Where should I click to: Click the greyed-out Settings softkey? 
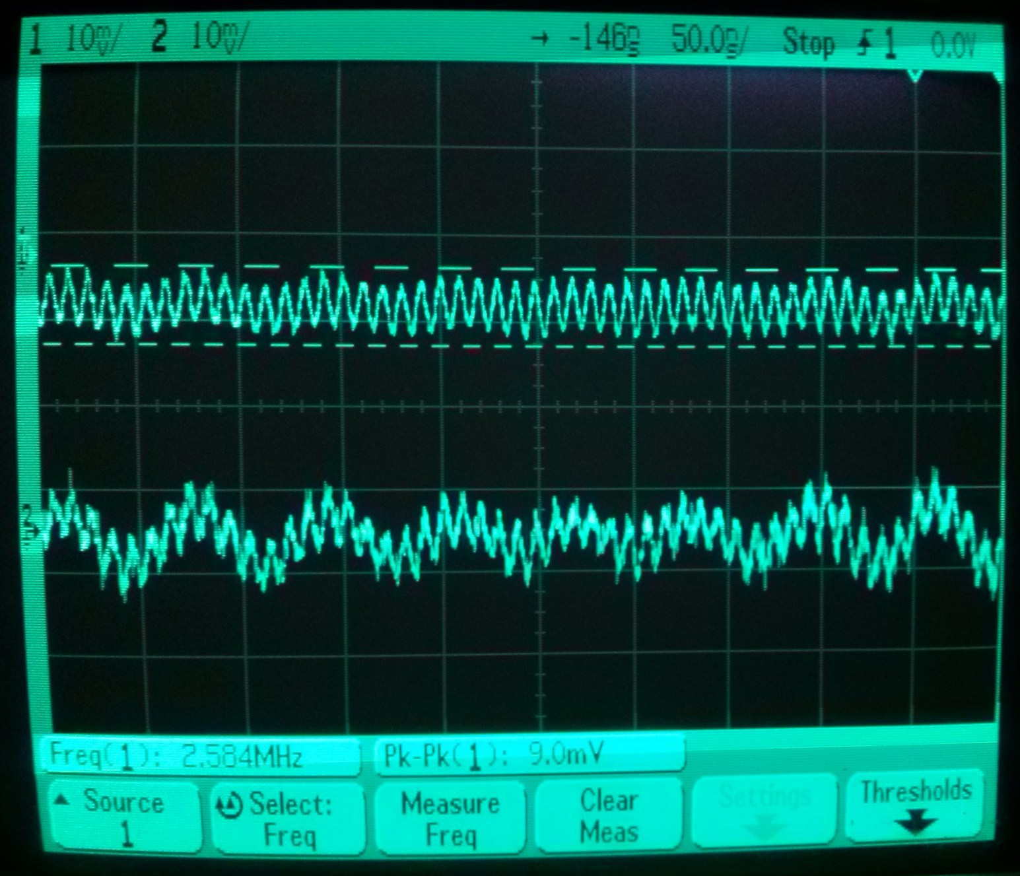click(763, 811)
